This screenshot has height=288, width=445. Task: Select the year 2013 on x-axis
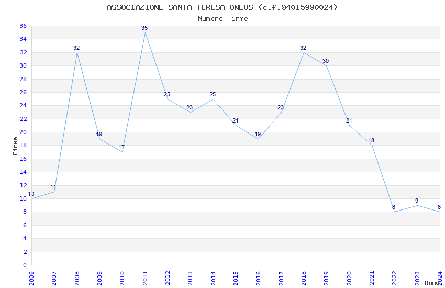coord(190,278)
